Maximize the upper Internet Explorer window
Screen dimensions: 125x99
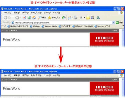pyautogui.click(x=119, y=9)
